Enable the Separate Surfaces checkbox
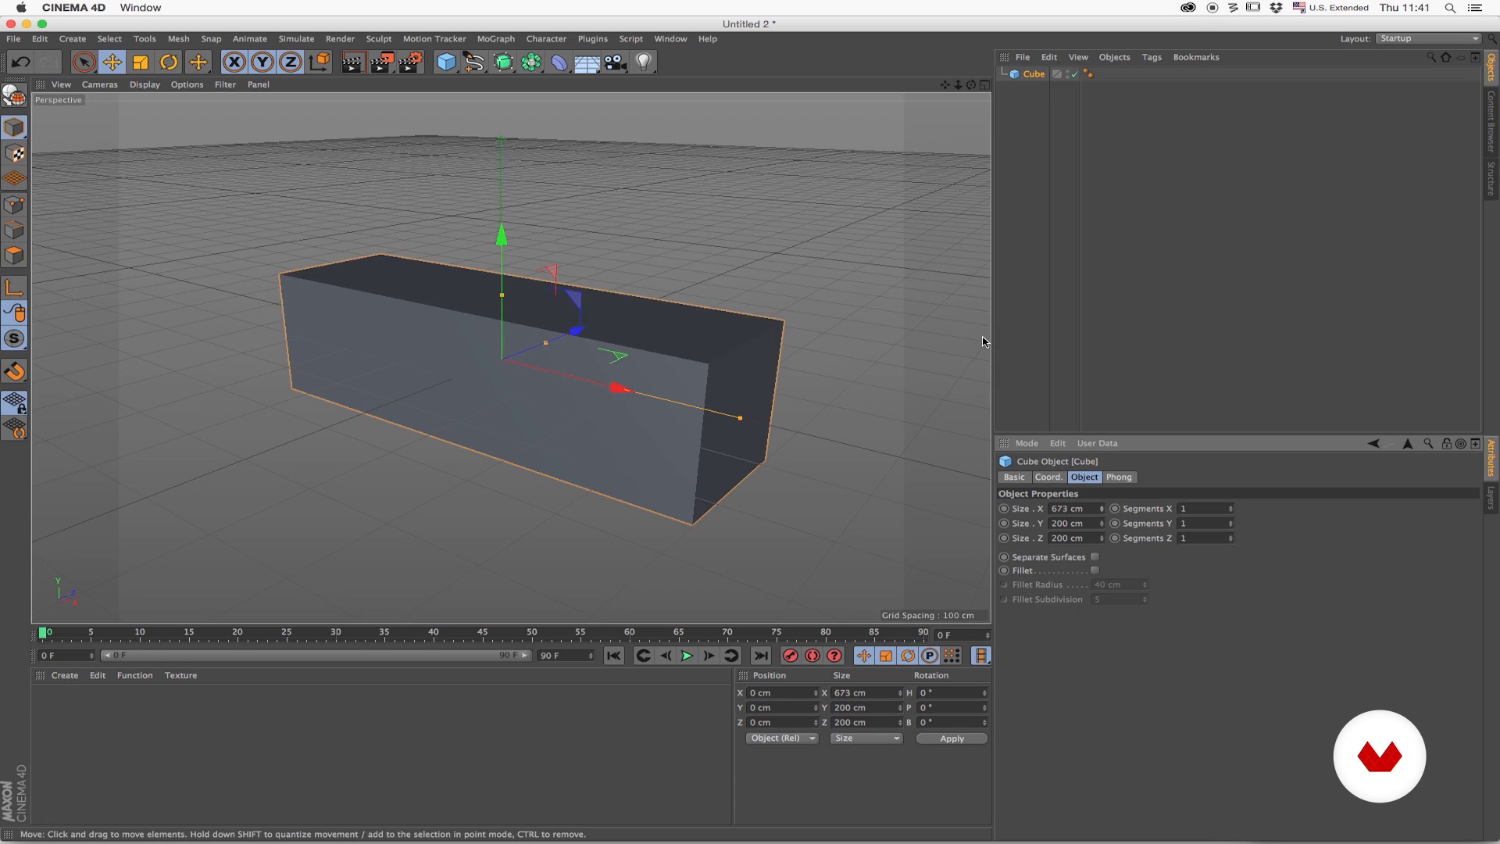Viewport: 1500px width, 844px height. tap(1095, 557)
